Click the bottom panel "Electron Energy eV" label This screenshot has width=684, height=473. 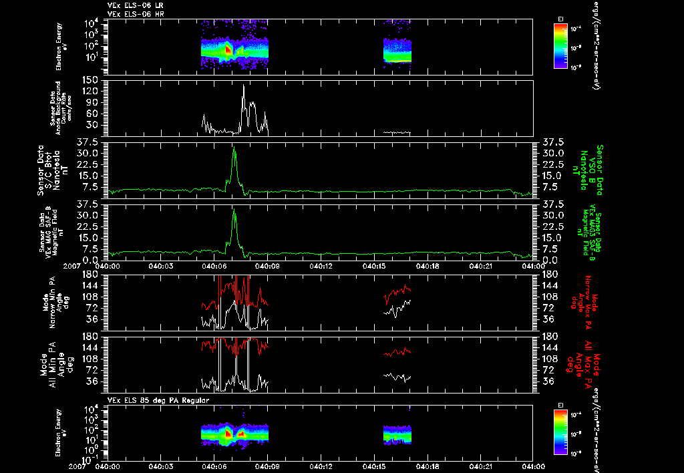pos(61,433)
